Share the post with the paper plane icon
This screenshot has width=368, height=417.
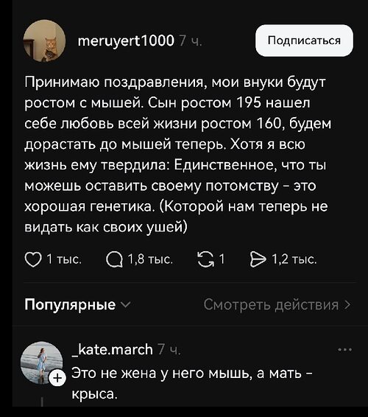(x=258, y=259)
